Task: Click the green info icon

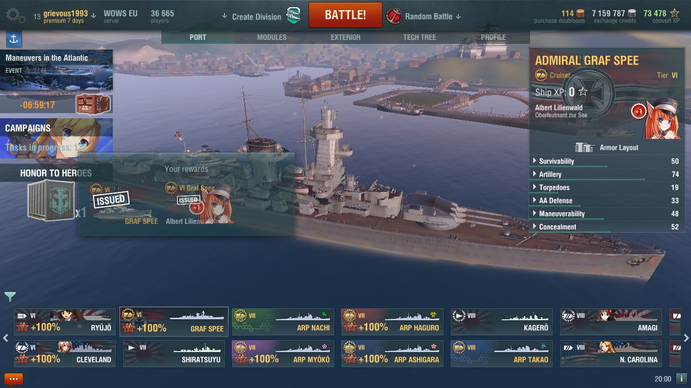Action: point(681,378)
